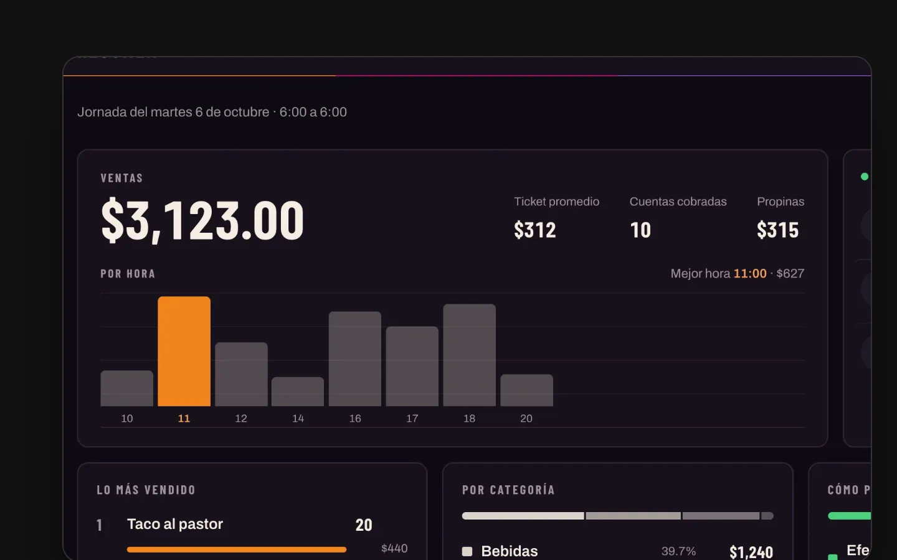Click the Bebidas amount $1,240

(x=751, y=552)
